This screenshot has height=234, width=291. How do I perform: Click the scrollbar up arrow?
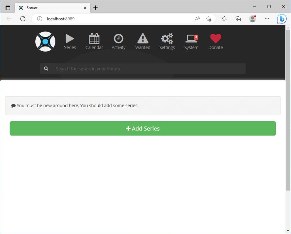tap(288, 28)
